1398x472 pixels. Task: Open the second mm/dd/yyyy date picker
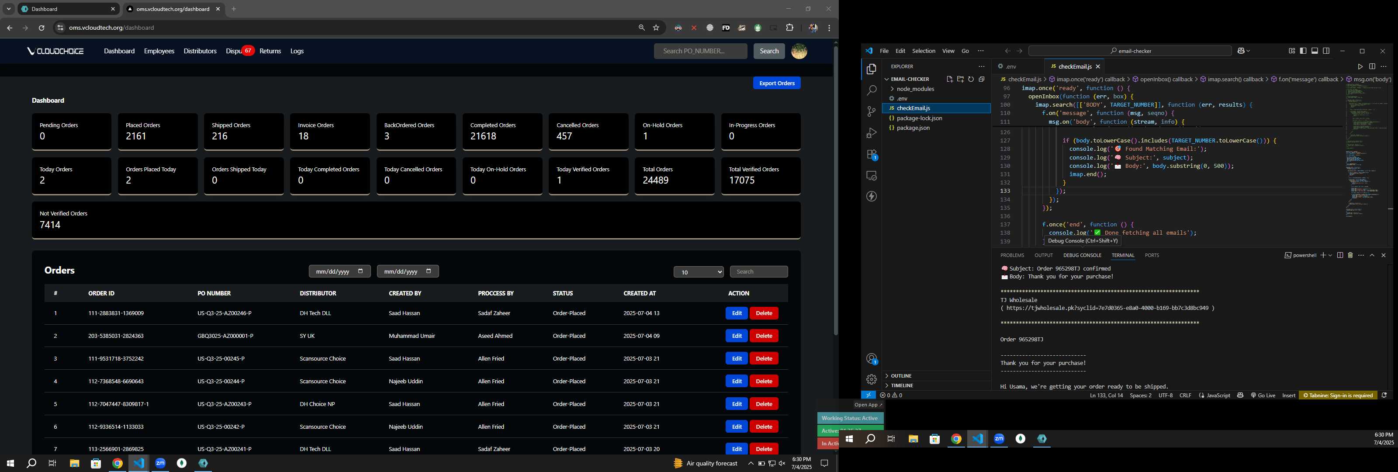[408, 271]
